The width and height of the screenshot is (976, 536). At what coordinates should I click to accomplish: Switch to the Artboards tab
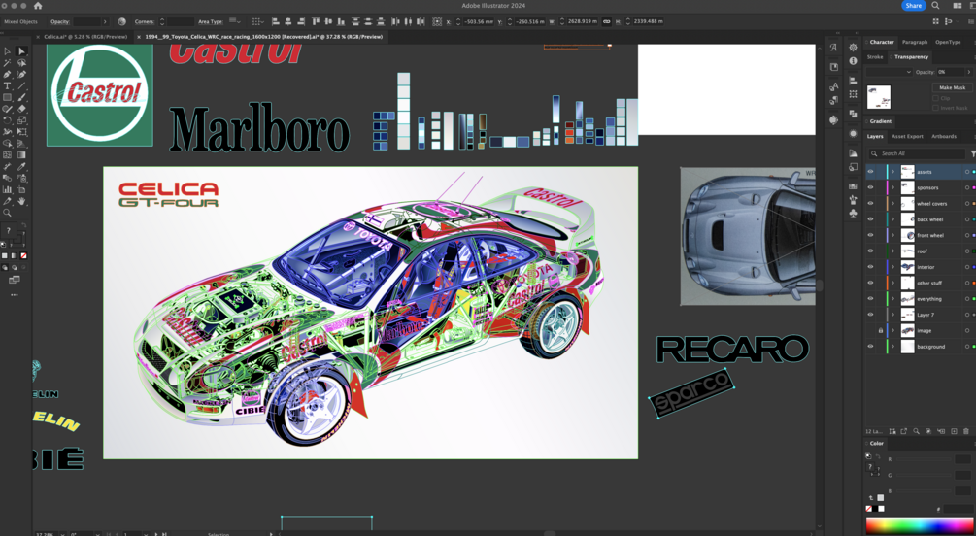(x=944, y=136)
